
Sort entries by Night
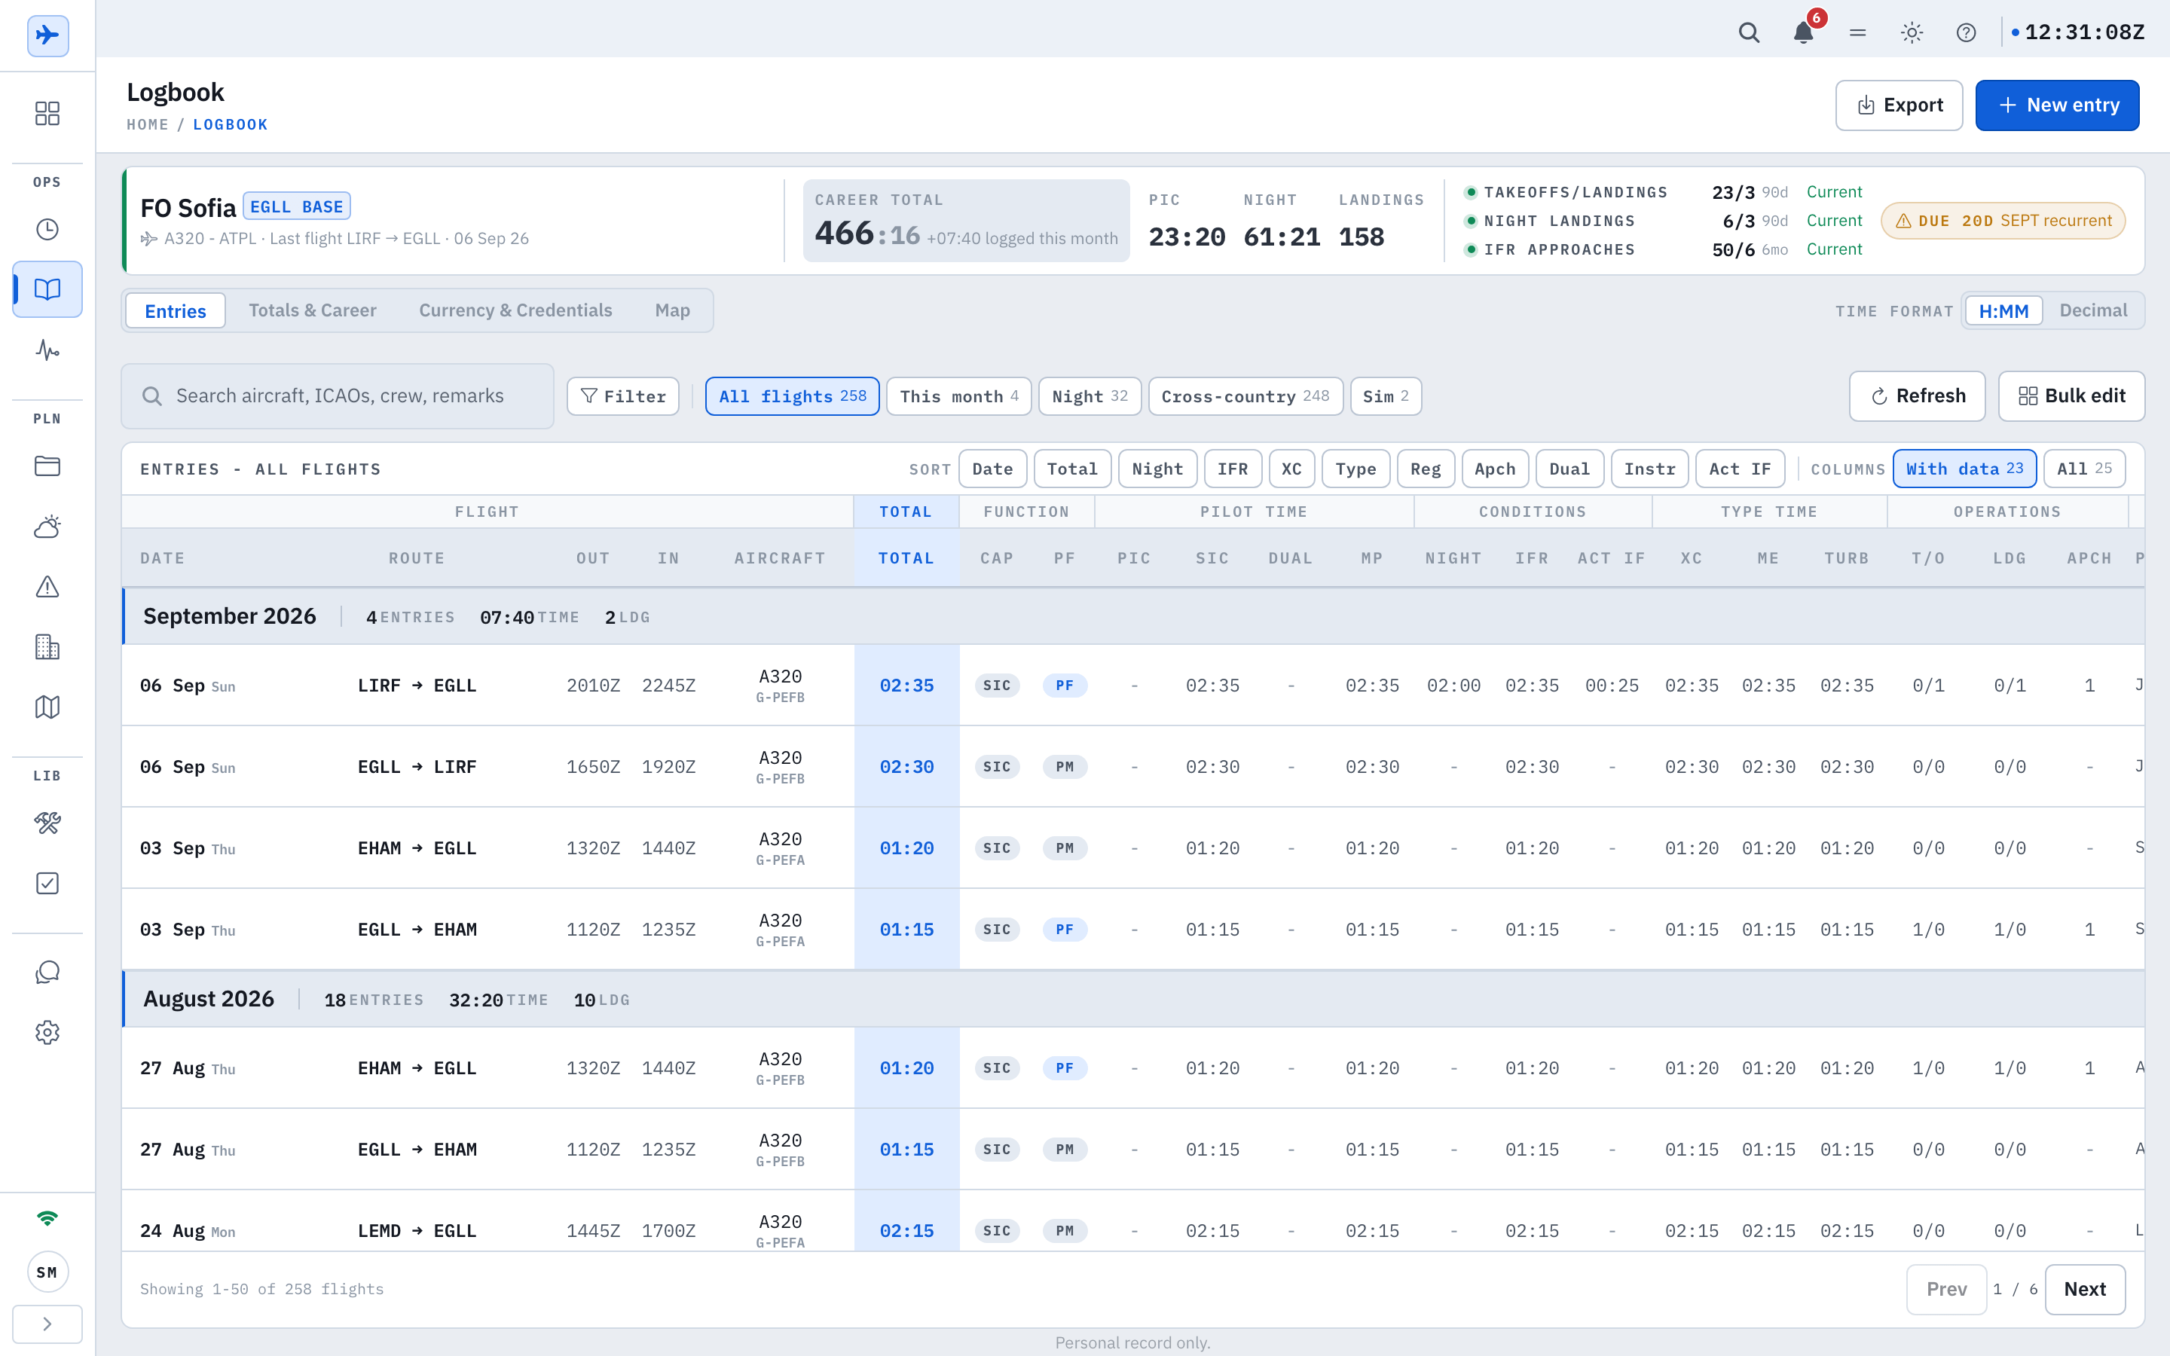pos(1157,469)
